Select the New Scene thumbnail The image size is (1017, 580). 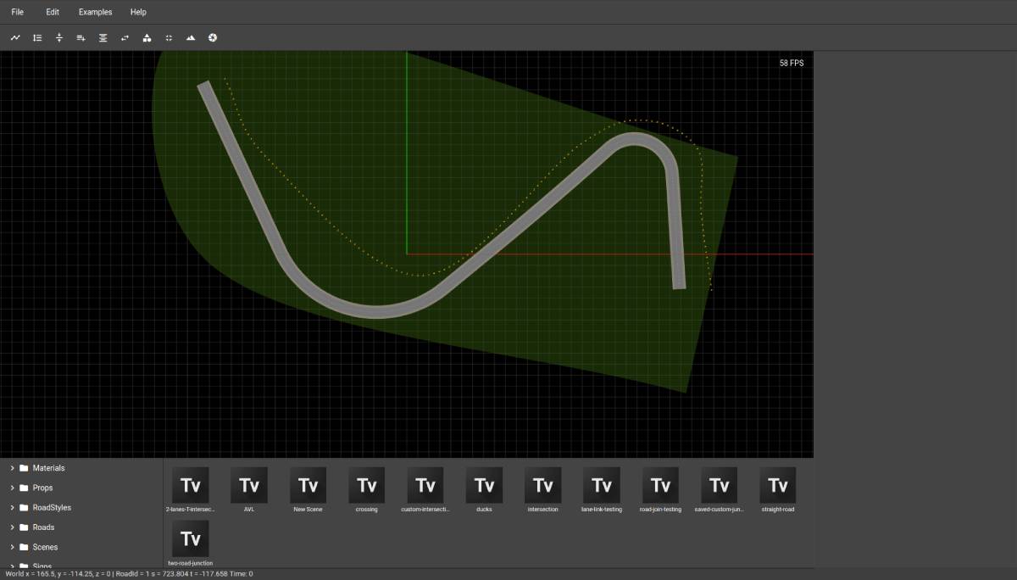(x=308, y=485)
